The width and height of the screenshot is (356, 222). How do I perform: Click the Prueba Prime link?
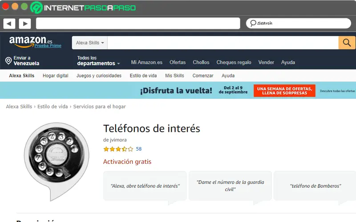pos(48,46)
